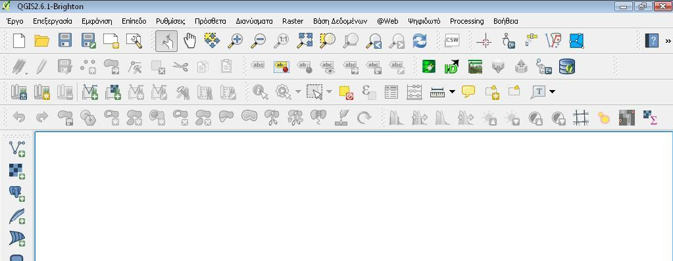
Task: Open the Επεξεργασία menu
Action: 53,21
